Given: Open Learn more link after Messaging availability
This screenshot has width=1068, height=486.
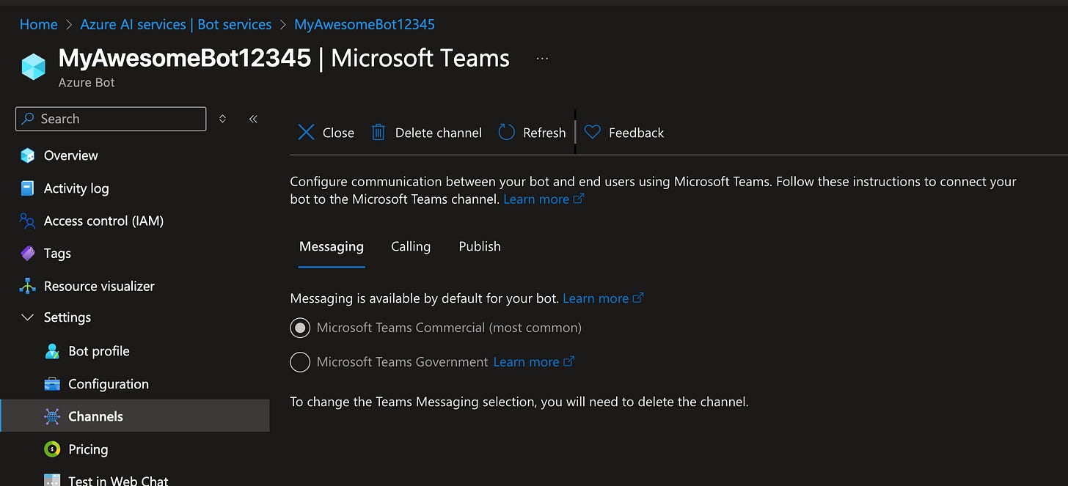Looking at the screenshot, I should tap(603, 298).
